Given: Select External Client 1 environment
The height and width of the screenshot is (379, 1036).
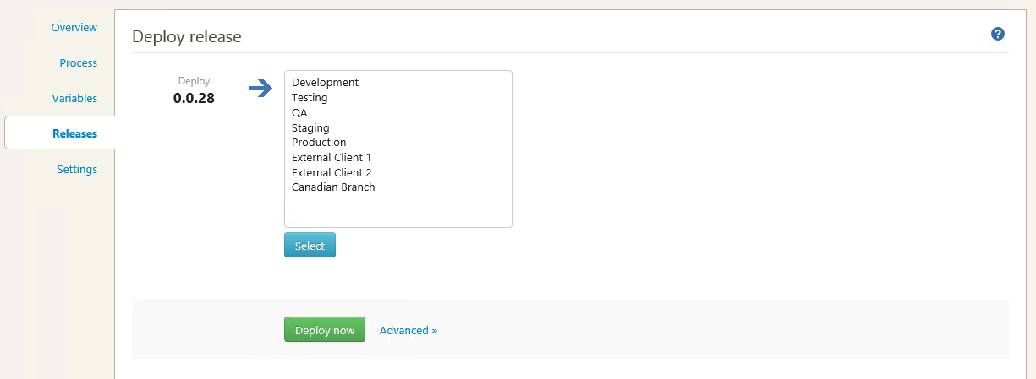Looking at the screenshot, I should click(x=332, y=158).
